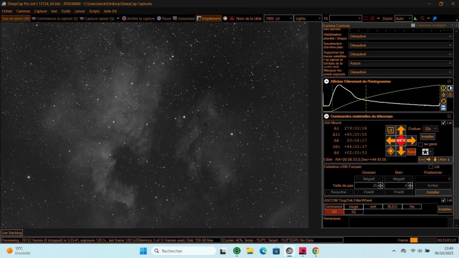Image resolution: width=459 pixels, height=258 pixels.
Task: Click Aller à goto button
Action: pos(445,159)
